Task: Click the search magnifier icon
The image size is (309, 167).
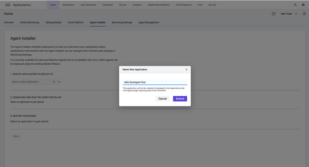Action: click(295, 5)
